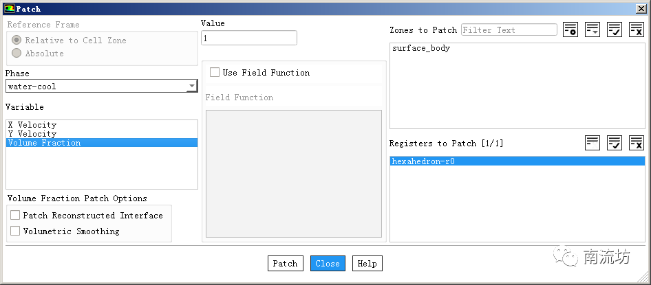Enable the Use Field Function checkbox

point(215,73)
